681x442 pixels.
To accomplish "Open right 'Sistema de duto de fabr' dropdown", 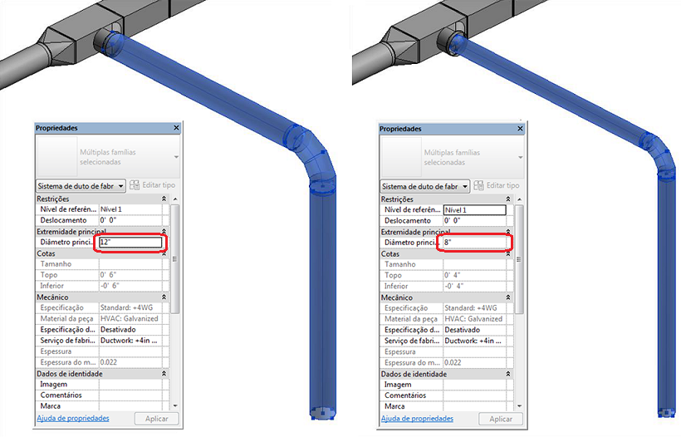I will 424,186.
